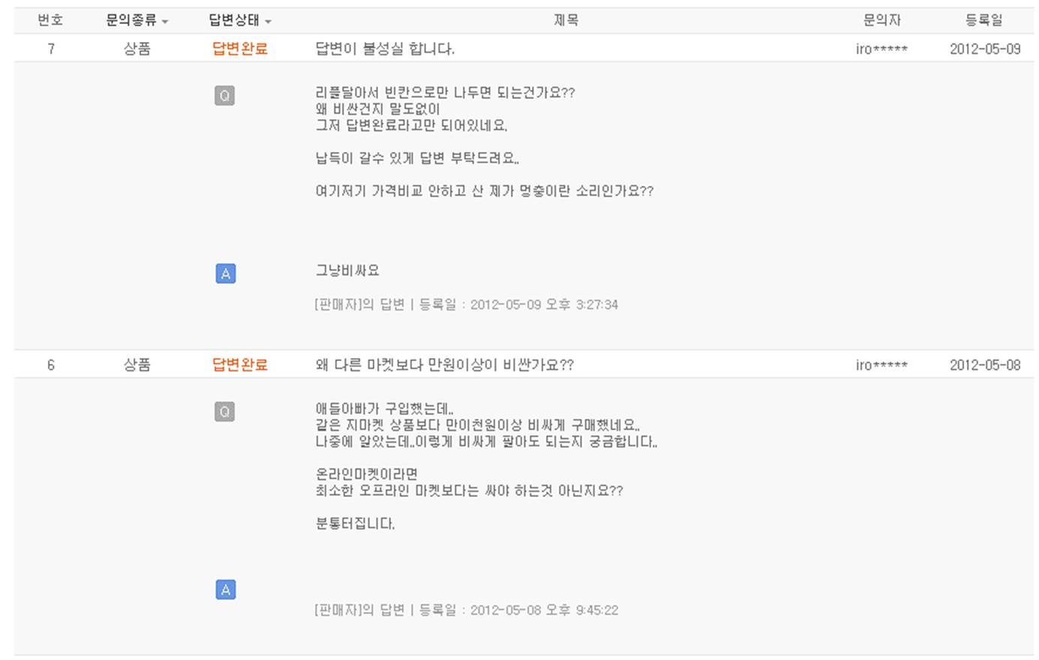Click the 제목 column header
The width and height of the screenshot is (1039, 660).
[x=566, y=21]
